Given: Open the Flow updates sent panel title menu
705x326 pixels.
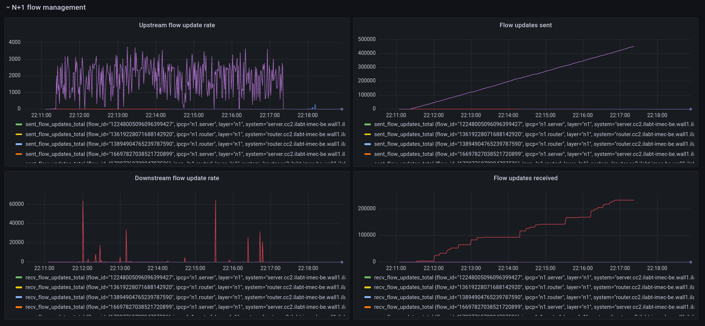Looking at the screenshot, I should tap(525, 25).
